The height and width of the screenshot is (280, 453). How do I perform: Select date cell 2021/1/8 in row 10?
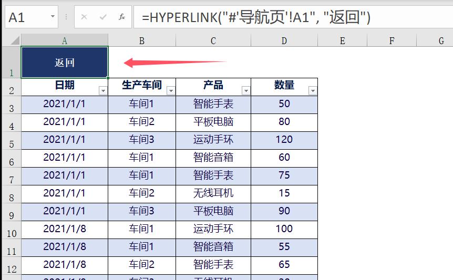tap(65, 230)
